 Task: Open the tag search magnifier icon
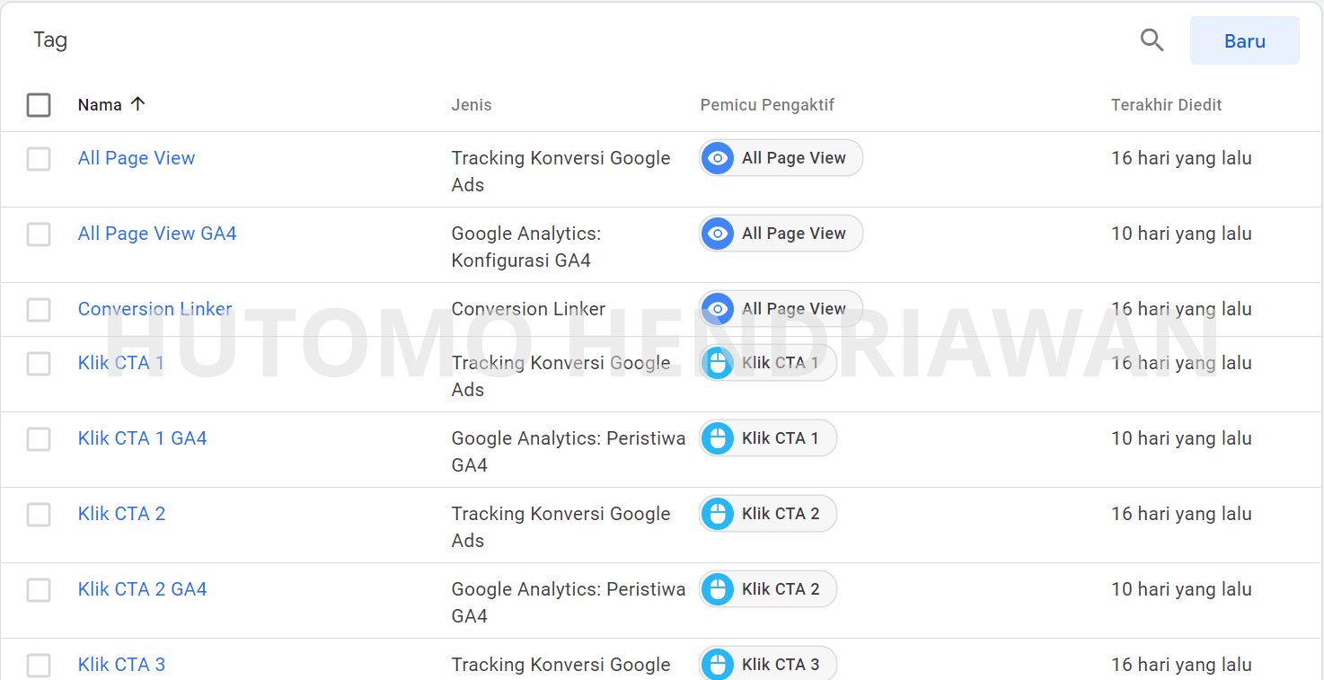(x=1152, y=40)
